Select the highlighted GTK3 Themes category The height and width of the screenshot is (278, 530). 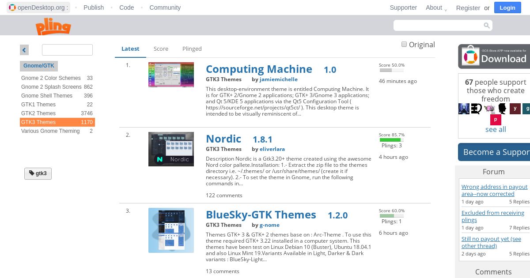57,122
